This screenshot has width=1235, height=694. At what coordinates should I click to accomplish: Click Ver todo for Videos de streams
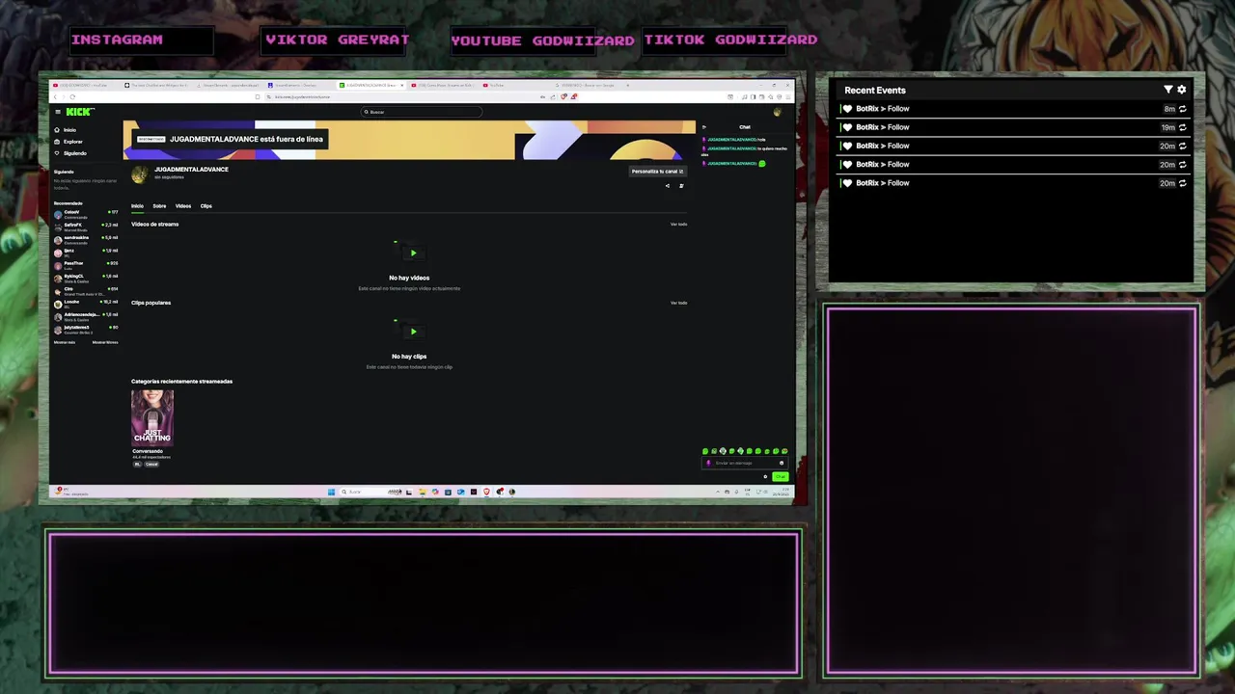click(679, 224)
